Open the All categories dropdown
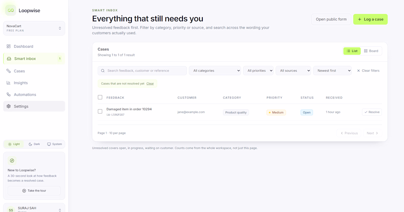This screenshot has height=212, width=404. click(215, 71)
